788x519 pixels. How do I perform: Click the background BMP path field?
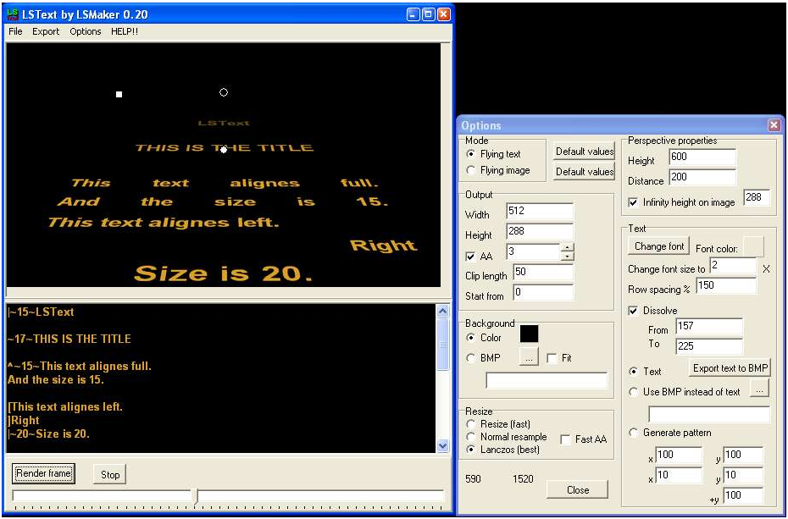coord(547,380)
